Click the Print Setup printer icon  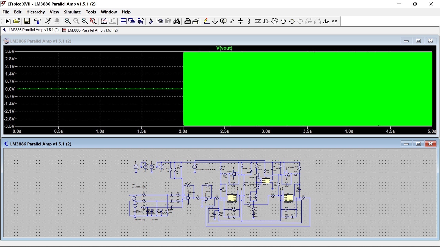click(x=188, y=21)
